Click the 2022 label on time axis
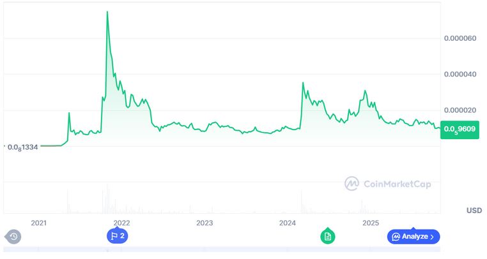Viewport: 487px width, 259px height. (122, 223)
